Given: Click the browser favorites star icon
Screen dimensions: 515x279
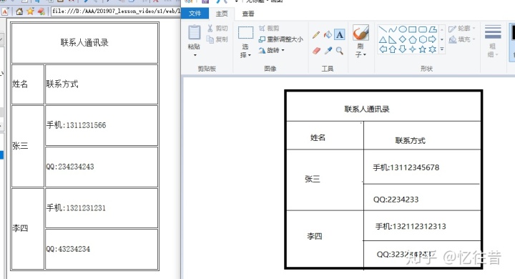Looking at the screenshot, I should [x=30, y=11].
